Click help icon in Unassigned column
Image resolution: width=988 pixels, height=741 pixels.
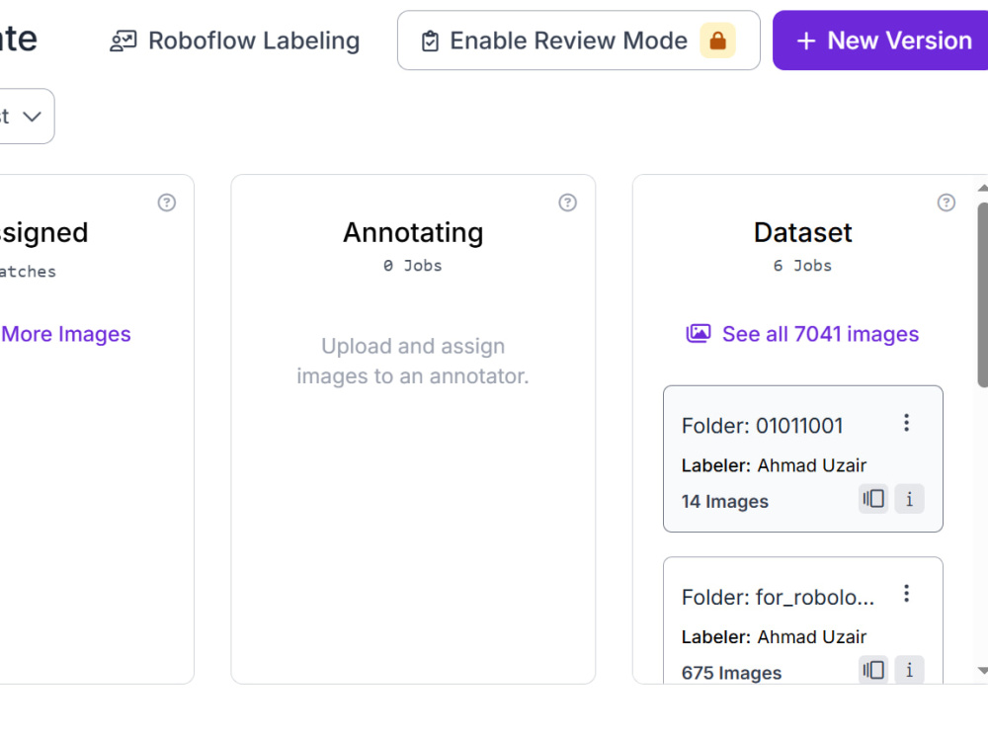point(166,203)
